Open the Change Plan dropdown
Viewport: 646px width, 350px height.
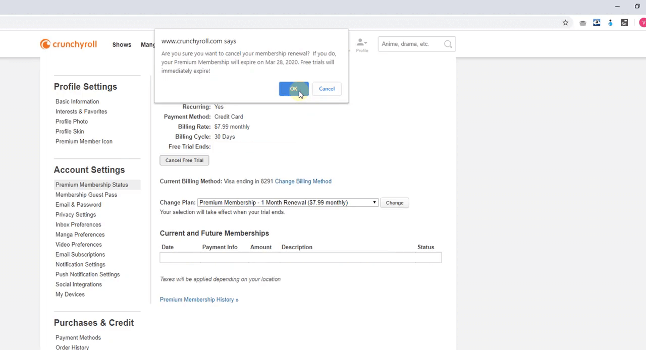coord(288,202)
